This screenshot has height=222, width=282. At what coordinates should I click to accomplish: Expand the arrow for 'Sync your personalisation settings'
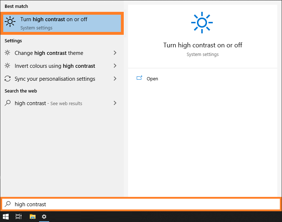[x=115, y=79]
